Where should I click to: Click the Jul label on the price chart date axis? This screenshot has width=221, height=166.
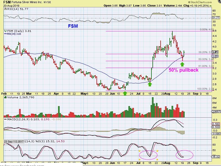[x=138, y=94]
